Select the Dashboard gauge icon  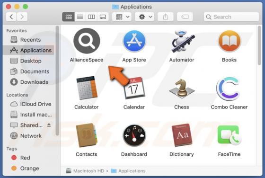[134, 135]
